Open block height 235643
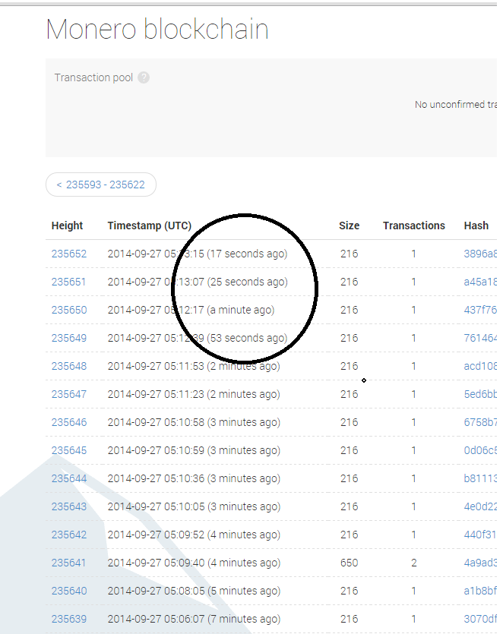This screenshot has width=503, height=634. (69, 506)
